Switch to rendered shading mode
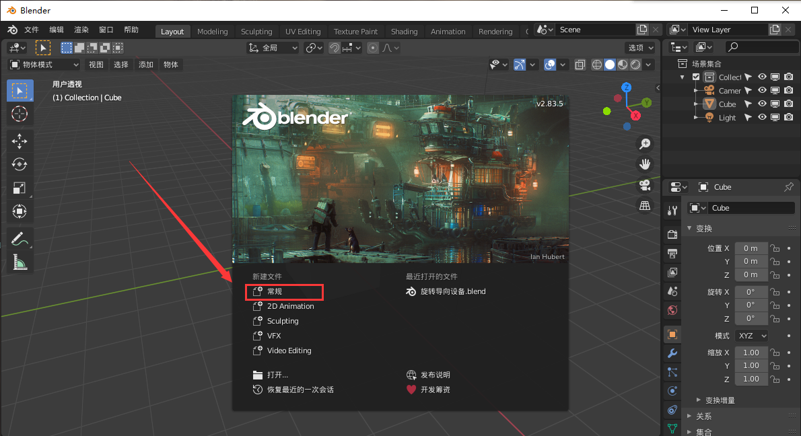 tap(635, 65)
